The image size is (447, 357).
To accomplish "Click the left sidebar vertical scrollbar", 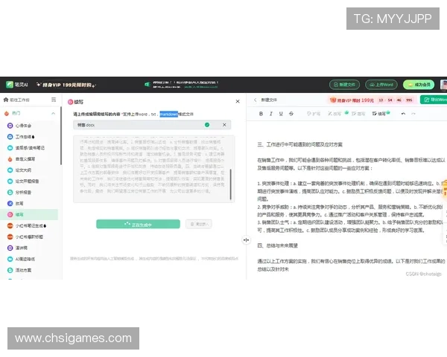I will [x=61, y=136].
